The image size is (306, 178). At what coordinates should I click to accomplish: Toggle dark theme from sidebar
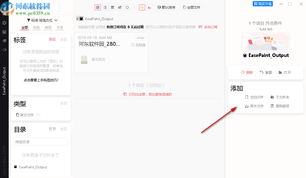point(4,50)
